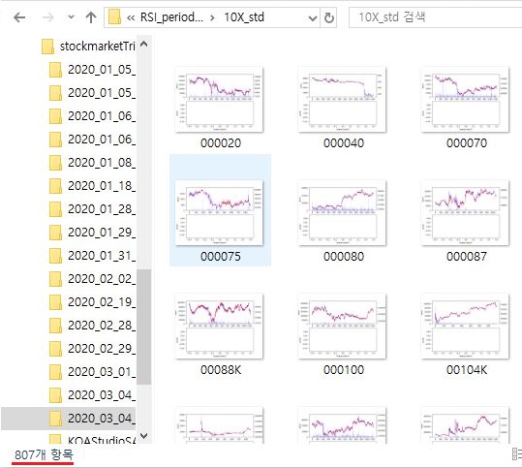The height and width of the screenshot is (468, 522).
Task: Click the navigation pane scrollbar thumb
Action: [143, 328]
